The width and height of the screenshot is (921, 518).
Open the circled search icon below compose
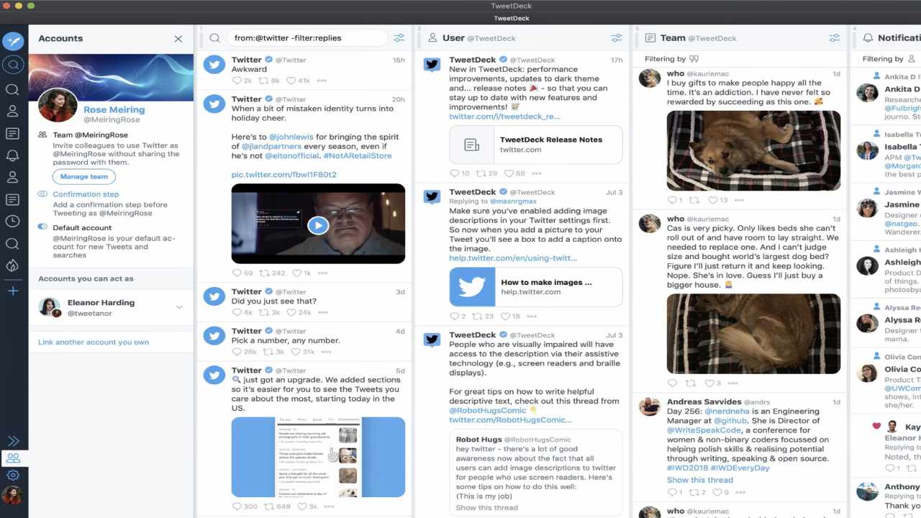[12, 65]
